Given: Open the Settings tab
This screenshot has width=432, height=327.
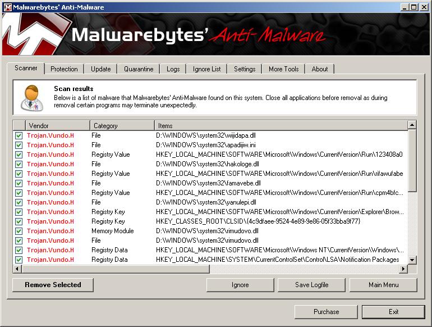Looking at the screenshot, I should tap(245, 69).
